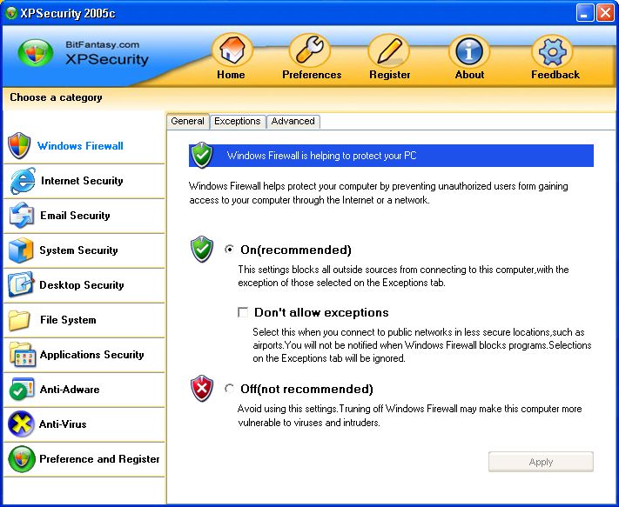Select the Email Security envelope icon
The height and width of the screenshot is (507, 619).
tap(21, 216)
